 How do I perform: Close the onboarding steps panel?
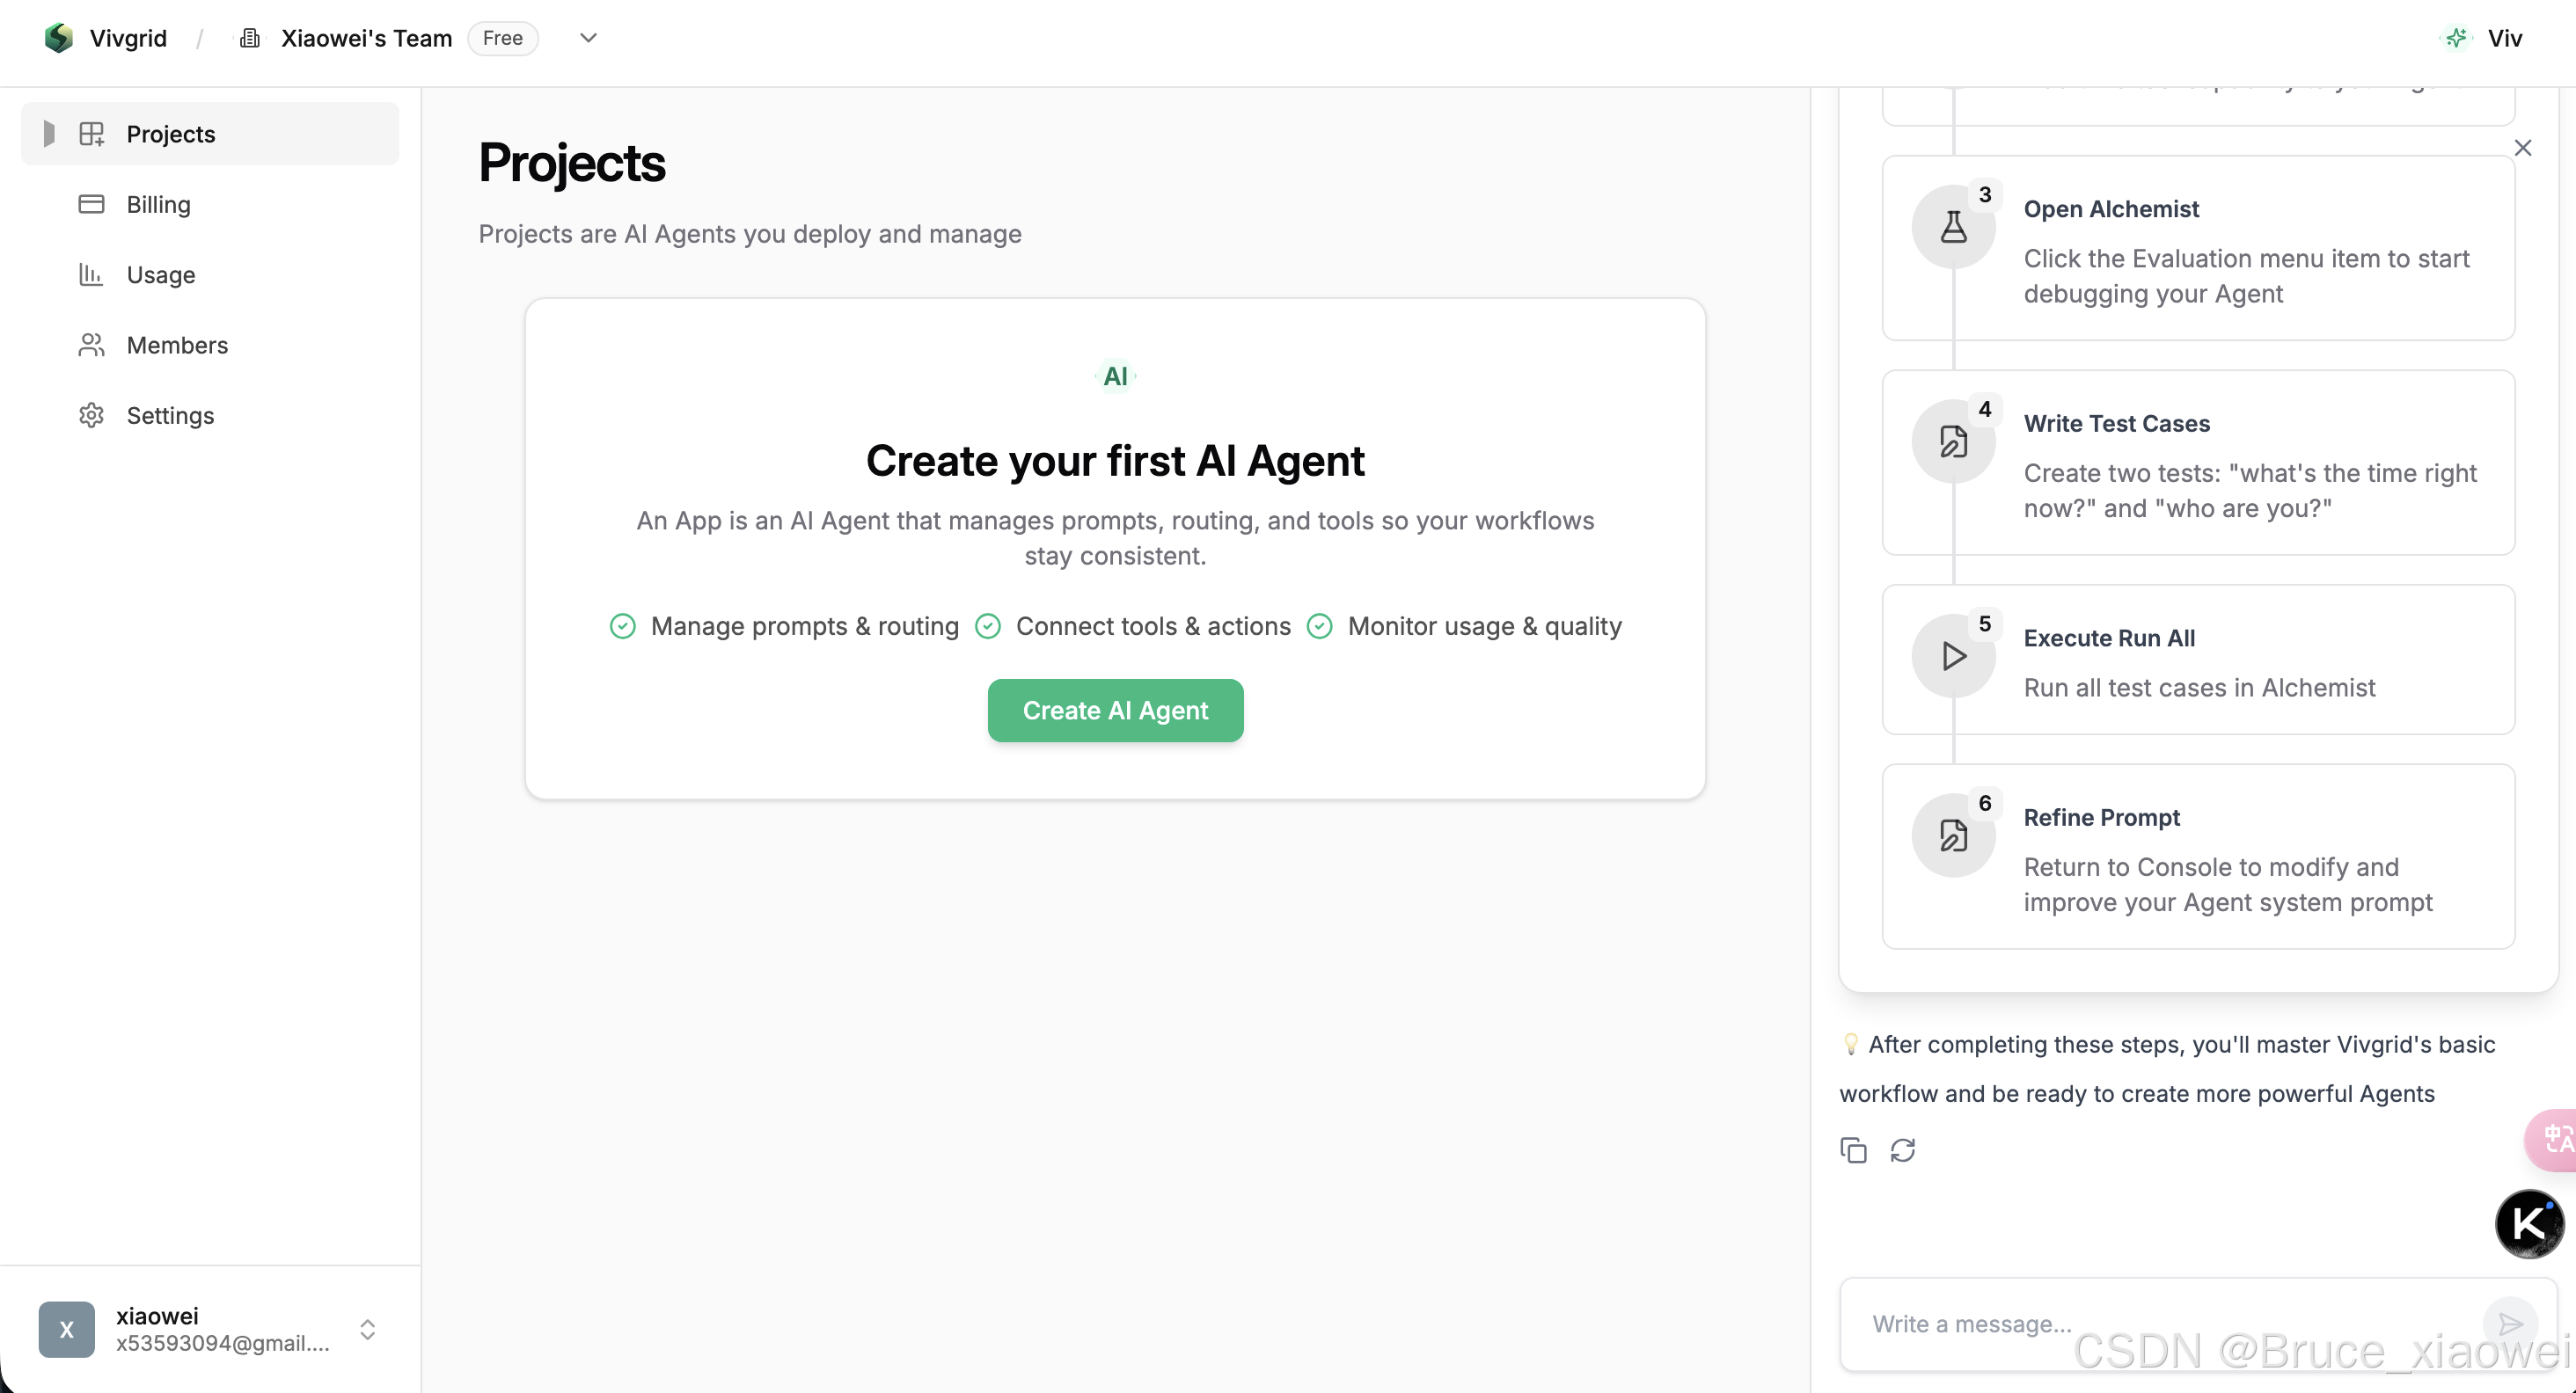(2522, 148)
